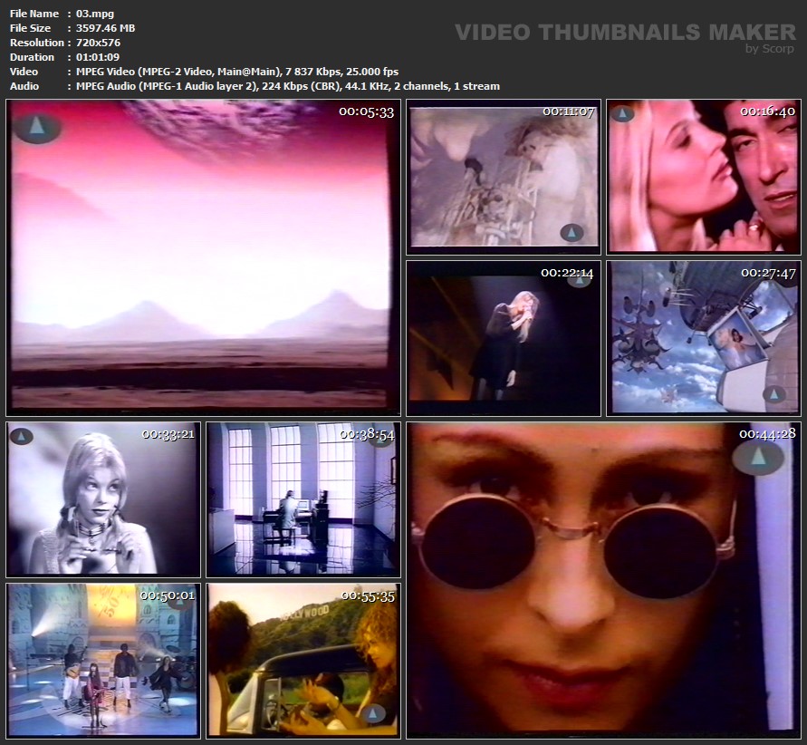Open the thumbnail at 00:55:35
The height and width of the screenshot is (745, 807).
coord(303,661)
